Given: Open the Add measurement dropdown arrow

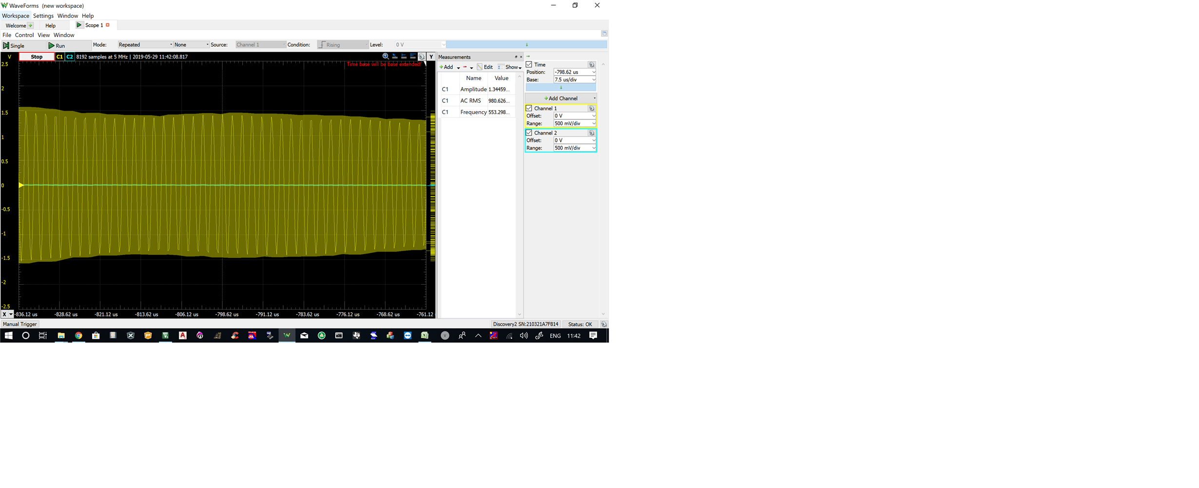Looking at the screenshot, I should (458, 68).
